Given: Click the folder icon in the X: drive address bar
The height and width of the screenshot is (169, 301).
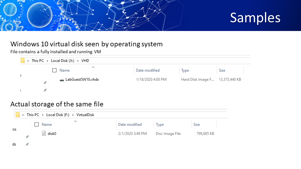Looking at the screenshot, I should [23, 60].
